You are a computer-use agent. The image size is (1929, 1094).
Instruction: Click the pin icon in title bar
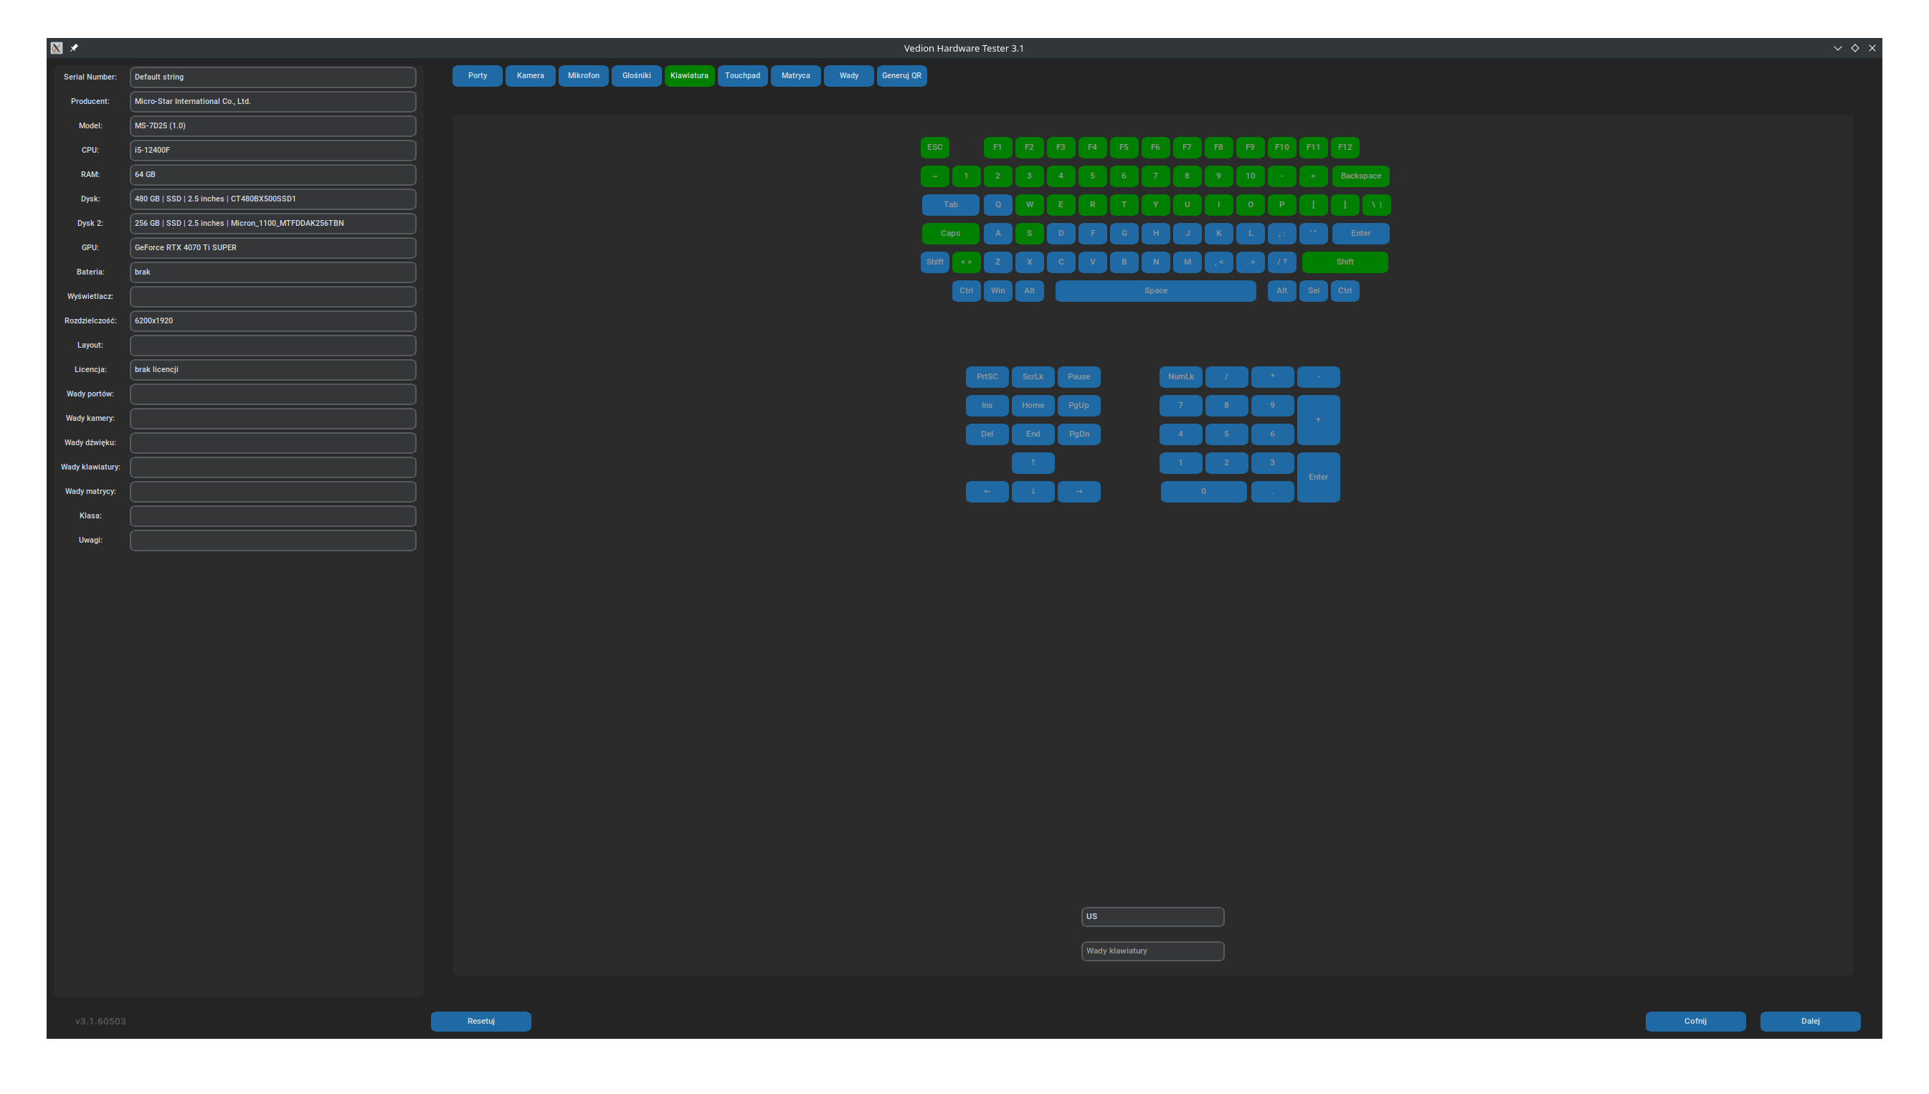click(x=74, y=48)
